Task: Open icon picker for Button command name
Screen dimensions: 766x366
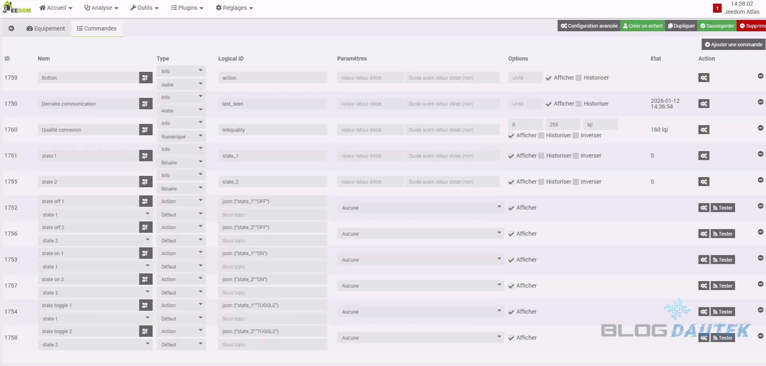Action: tap(146, 78)
